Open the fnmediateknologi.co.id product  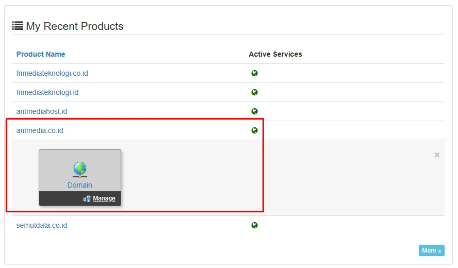coord(52,73)
